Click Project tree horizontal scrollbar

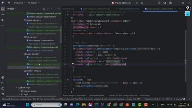[x=31, y=96]
